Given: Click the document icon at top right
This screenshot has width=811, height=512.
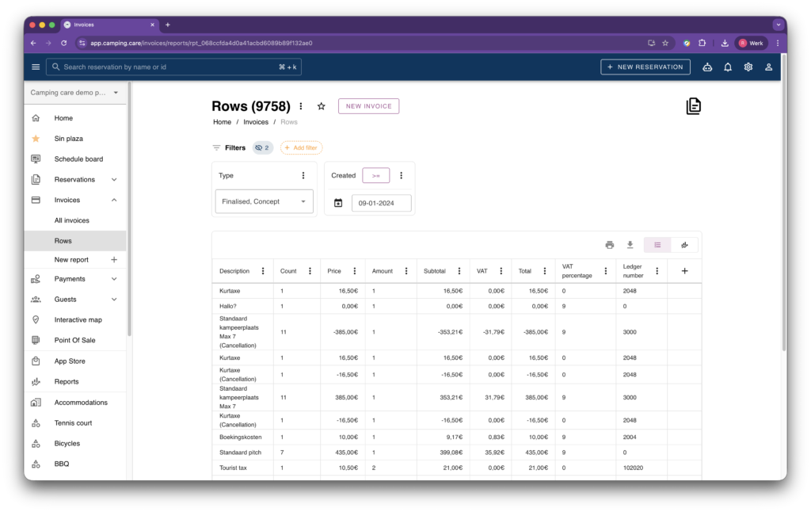Looking at the screenshot, I should coord(694,106).
